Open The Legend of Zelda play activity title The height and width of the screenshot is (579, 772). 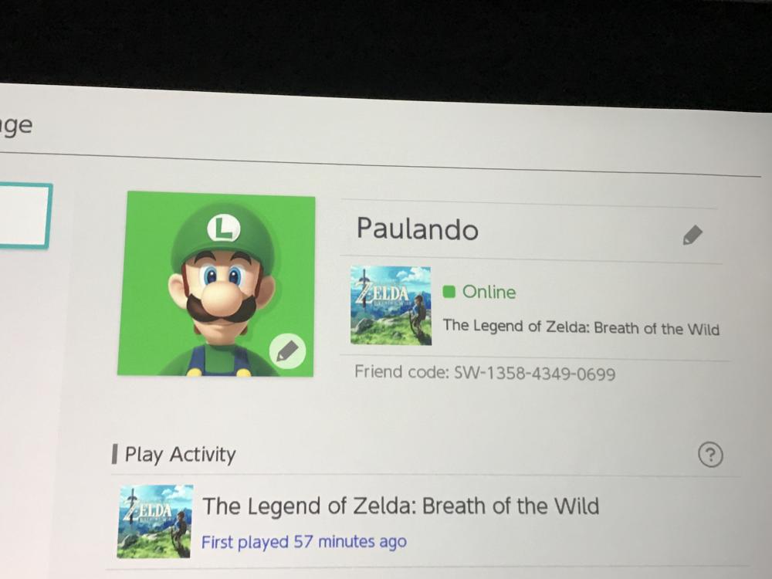401,506
